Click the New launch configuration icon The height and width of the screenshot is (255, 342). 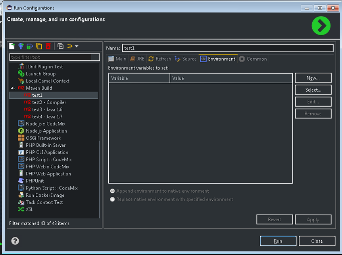click(12, 46)
